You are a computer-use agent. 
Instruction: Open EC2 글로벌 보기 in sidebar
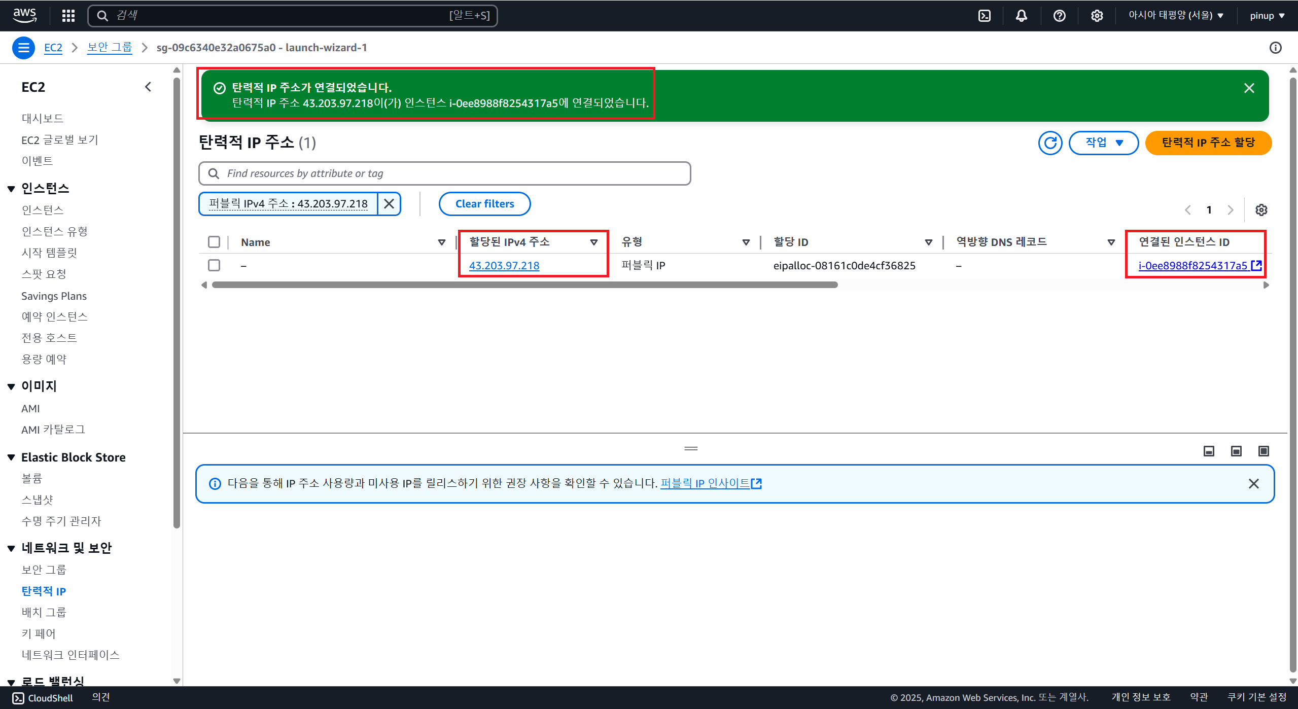(x=60, y=140)
